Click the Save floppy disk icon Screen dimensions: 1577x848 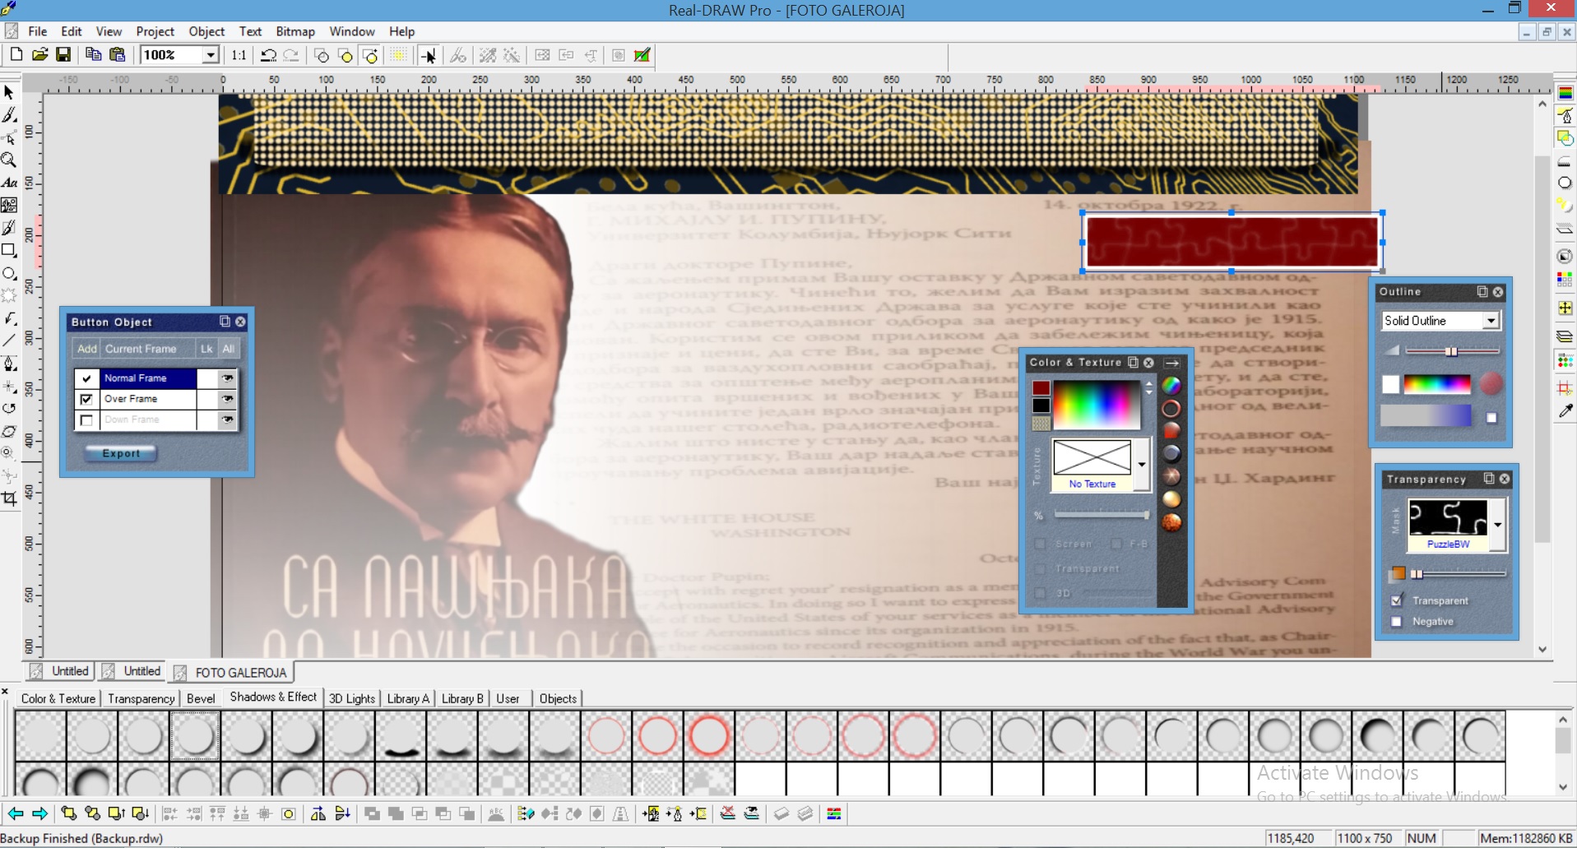63,55
